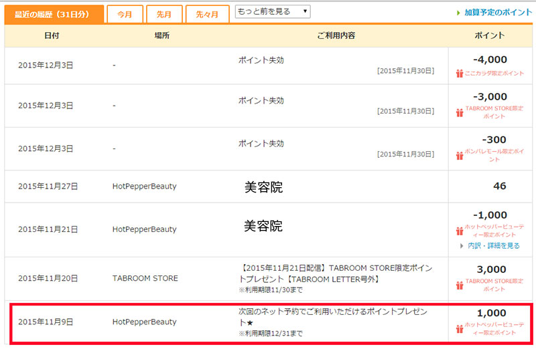Click gift icon in the 3,000 points row
Viewport: 536px width, 353px height.
pyautogui.click(x=460, y=285)
